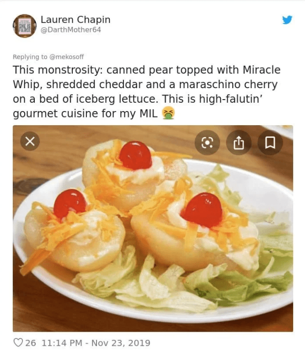Open the 11:14 PM - Nov 23, 2019 timestamp
305x350 pixels.
tap(96, 343)
